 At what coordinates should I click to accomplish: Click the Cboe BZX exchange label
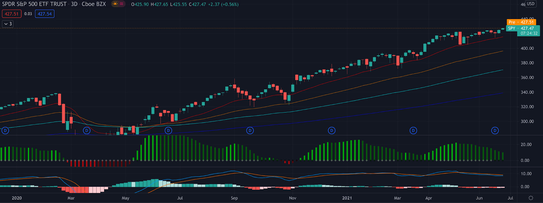coord(94,4)
